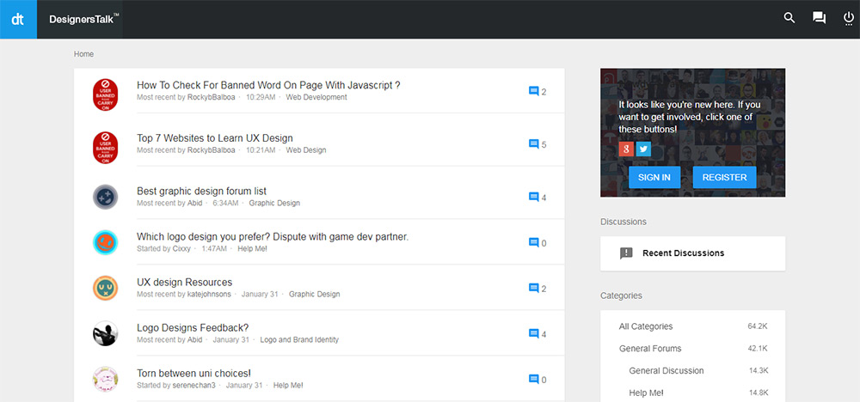Click RockybBalboa under Banned Word thread
The image size is (860, 402).
[212, 97]
